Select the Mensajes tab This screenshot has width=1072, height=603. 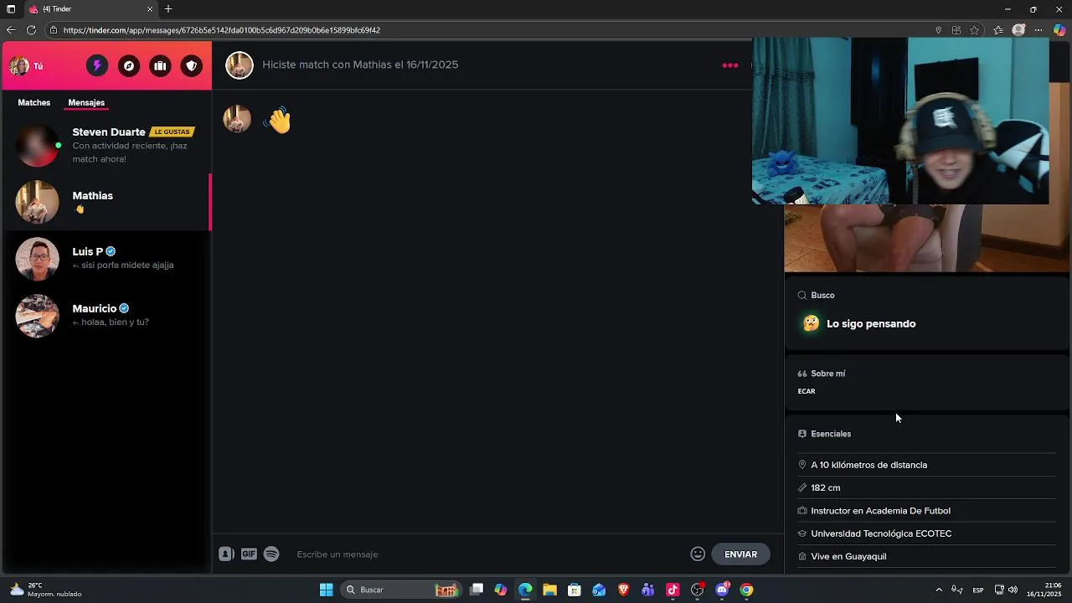pyautogui.click(x=86, y=102)
